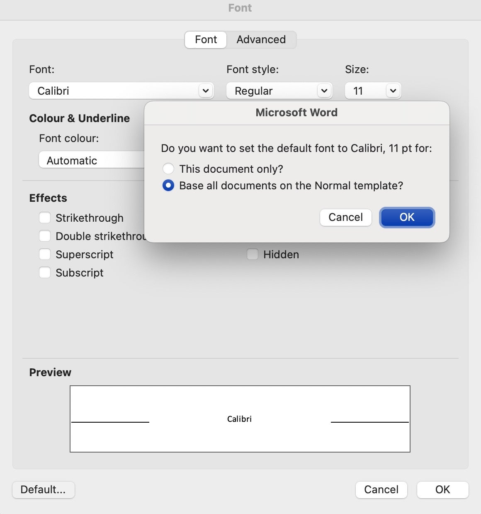Image resolution: width=481 pixels, height=514 pixels.
Task: Open the Size dropdown arrow
Action: tap(393, 91)
